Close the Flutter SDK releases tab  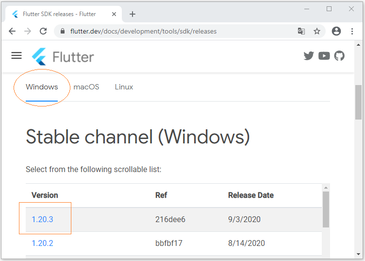pos(114,14)
